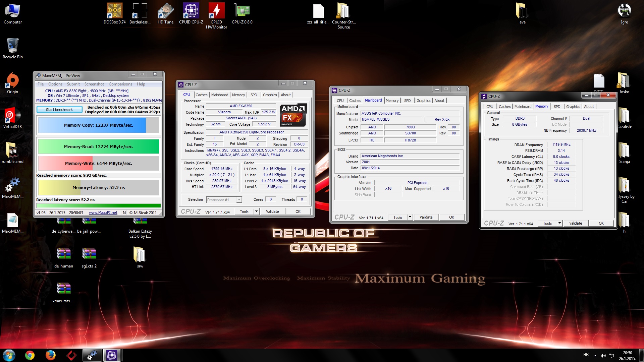Open the Submit menu in MaxxMEM
The width and height of the screenshot is (644, 362).
(73, 84)
